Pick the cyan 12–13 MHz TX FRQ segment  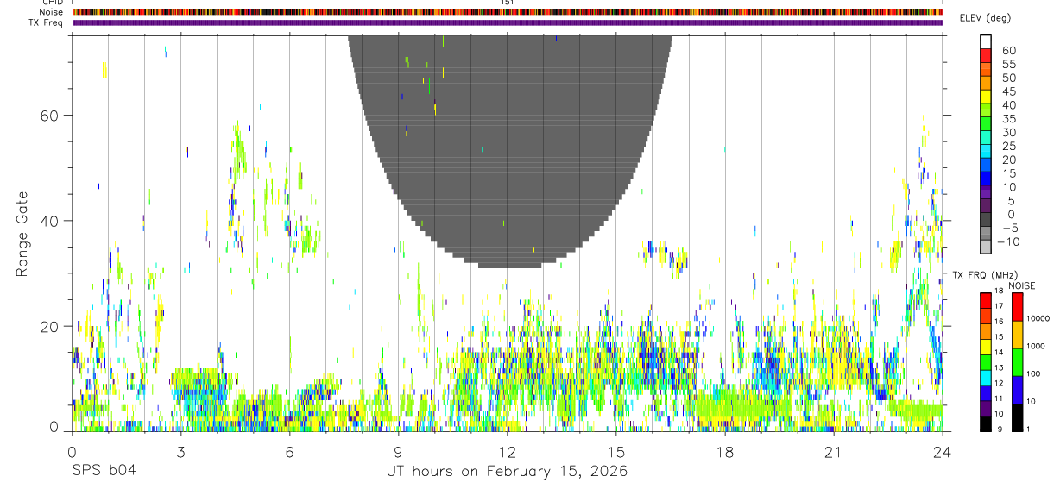coord(985,377)
